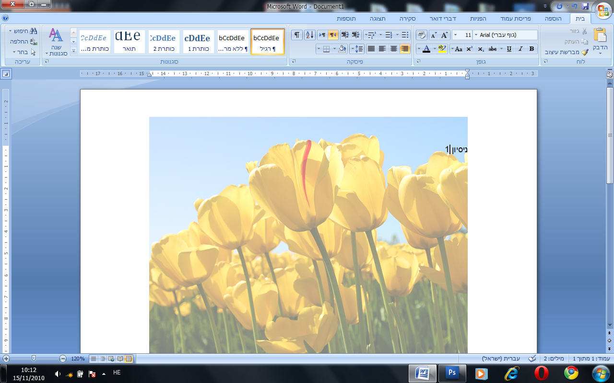Screen dimensions: 614x383
Task: Click the Sort A-Z button
Action: click(x=309, y=35)
